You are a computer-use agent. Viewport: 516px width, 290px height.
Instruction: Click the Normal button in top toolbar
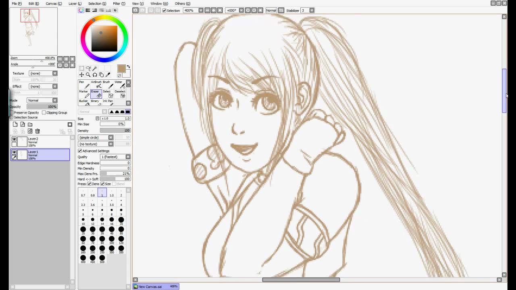271,10
